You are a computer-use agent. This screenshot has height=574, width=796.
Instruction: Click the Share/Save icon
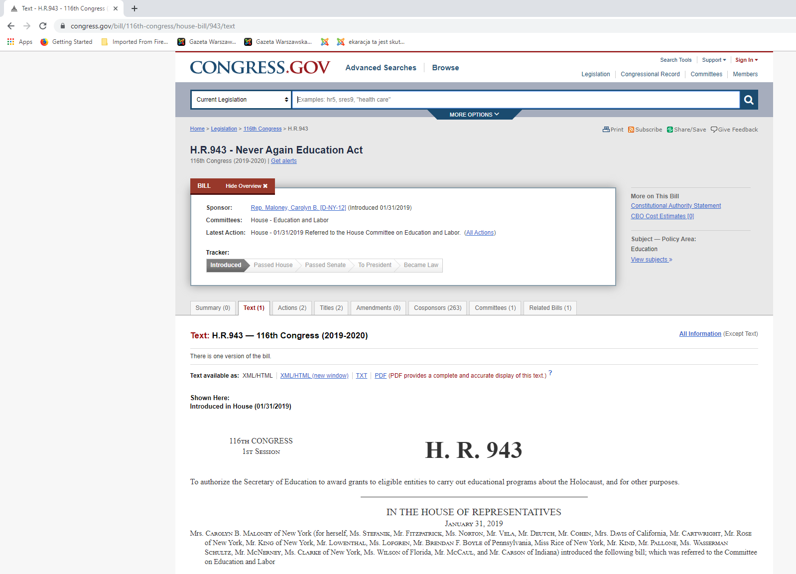click(670, 130)
